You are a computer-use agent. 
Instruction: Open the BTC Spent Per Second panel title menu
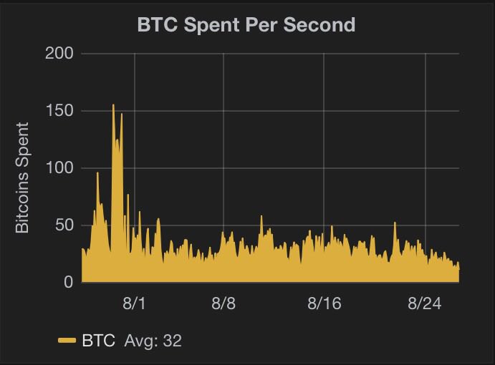(x=246, y=24)
